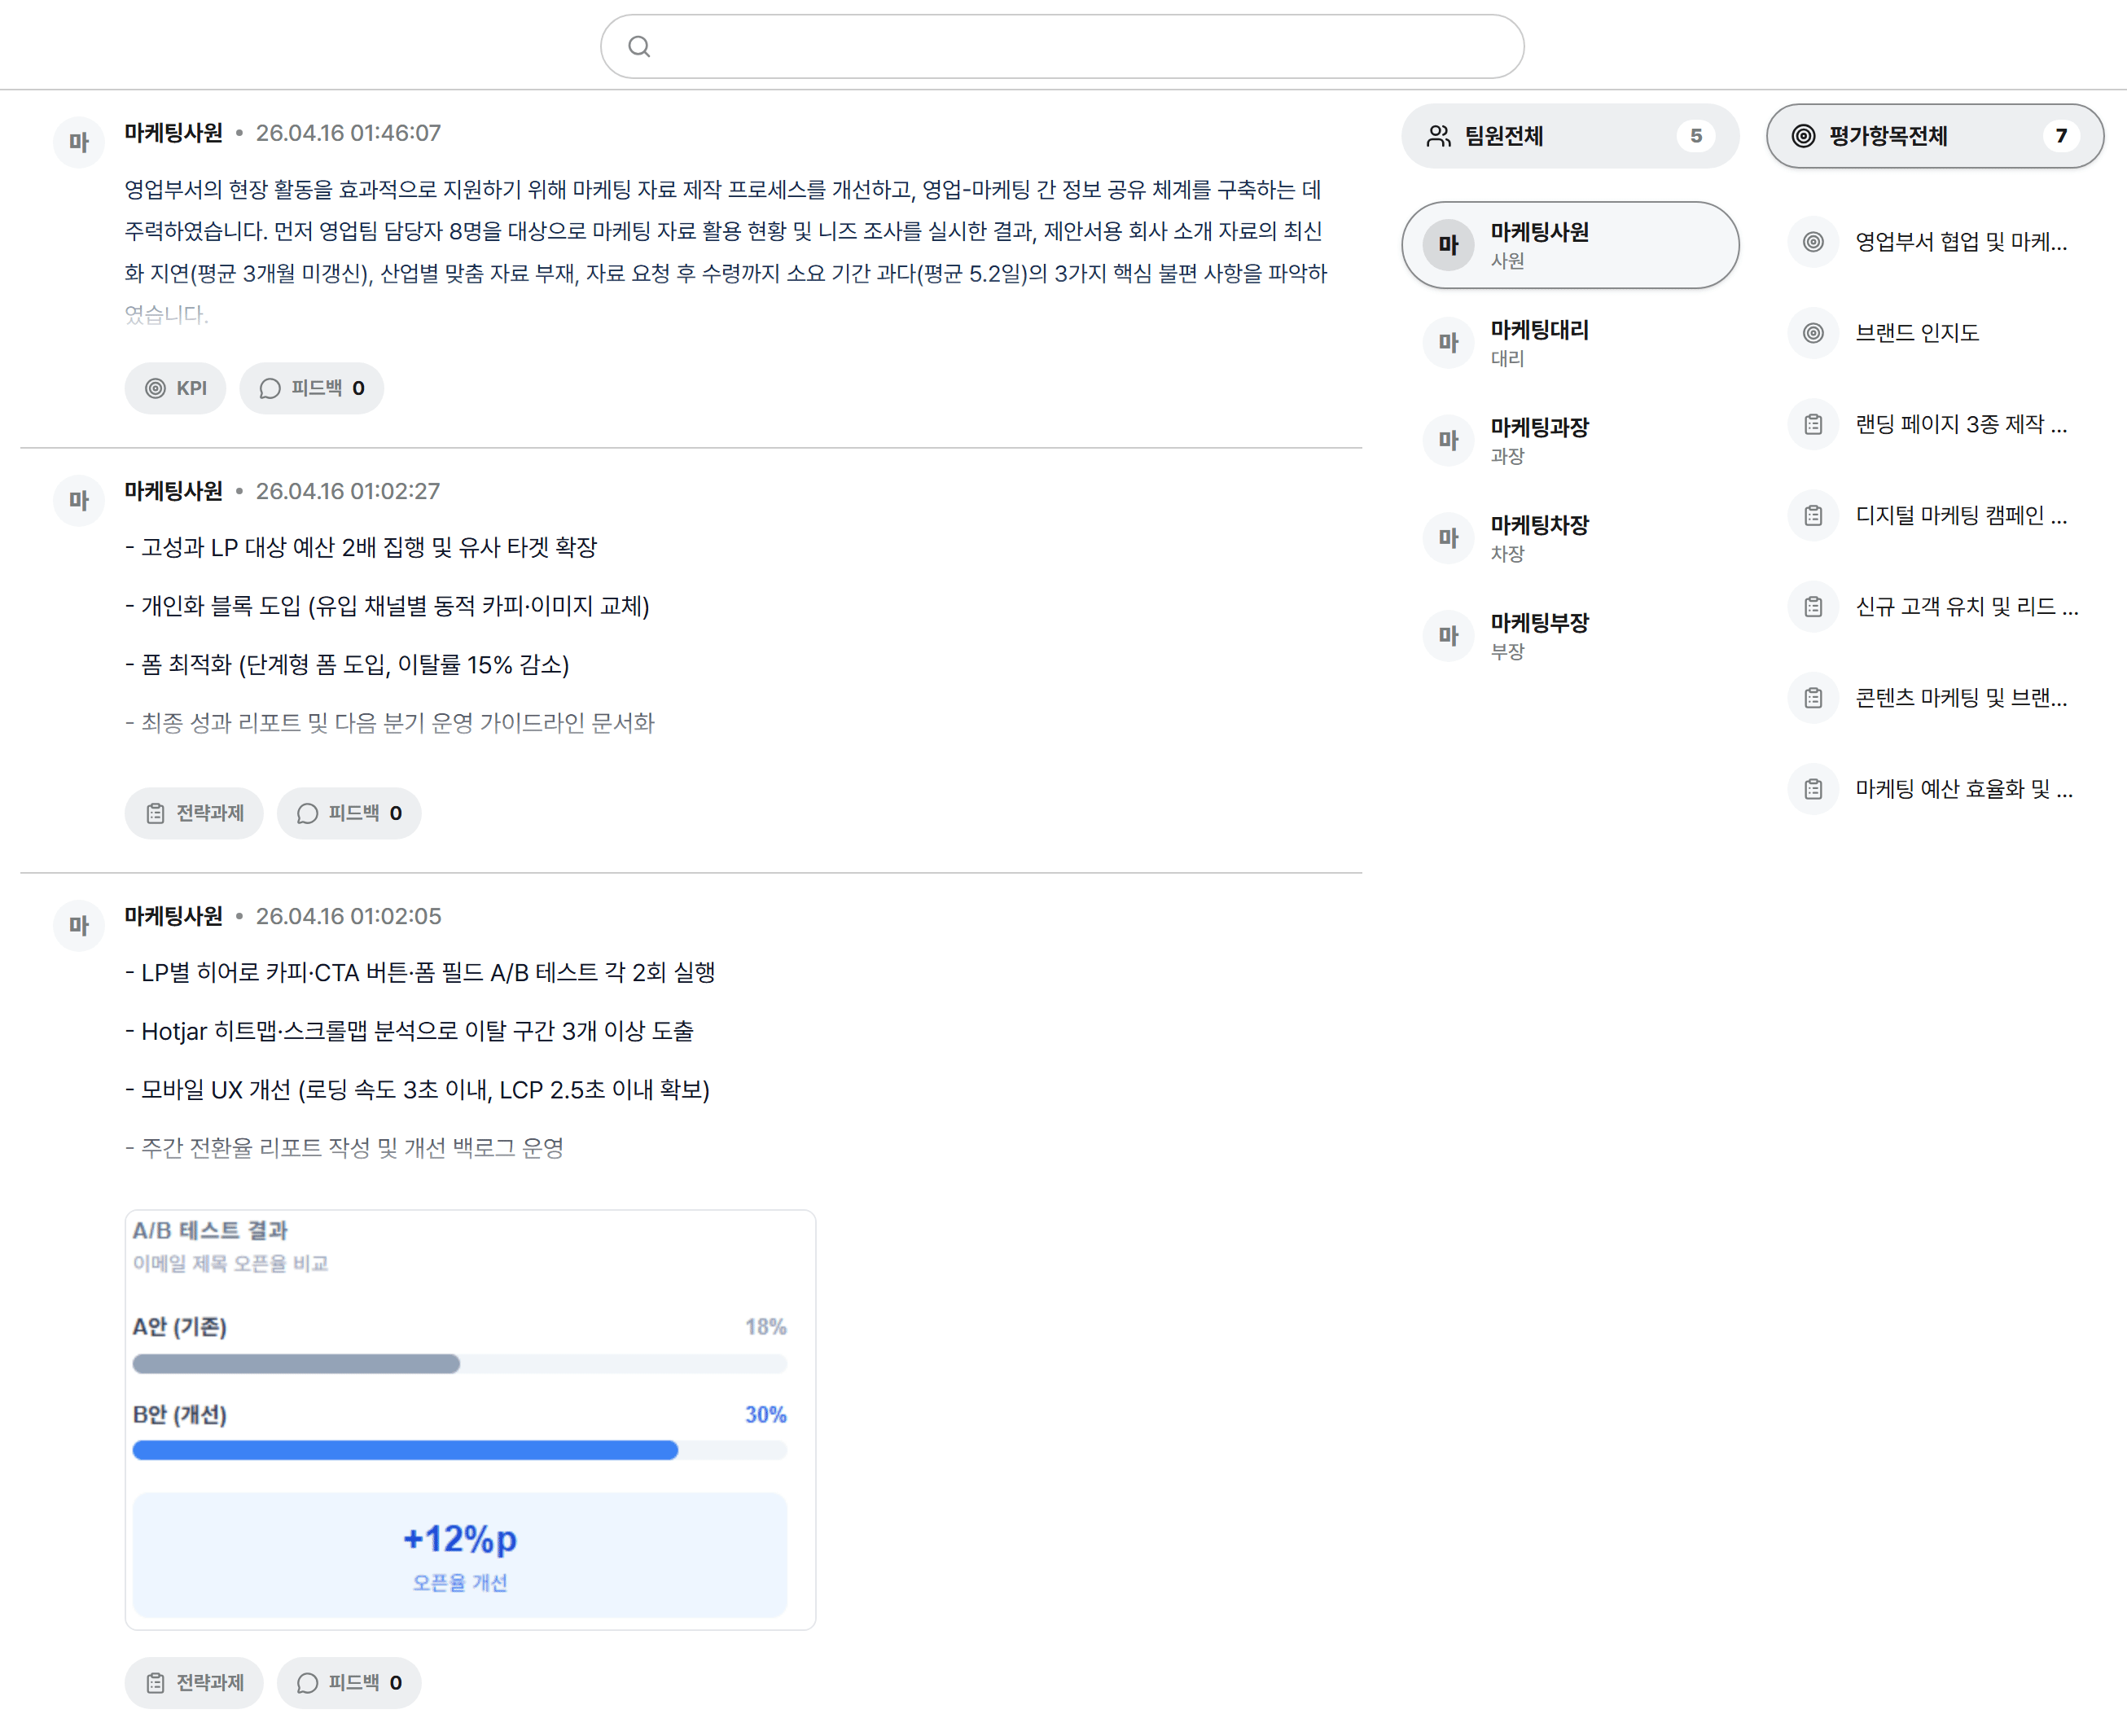Click author name 마케팅사원 on 01:02:27 post
This screenshot has width=2127, height=1736.
tap(174, 491)
